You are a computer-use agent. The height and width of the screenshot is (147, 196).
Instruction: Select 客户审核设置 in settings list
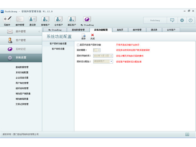58,49
